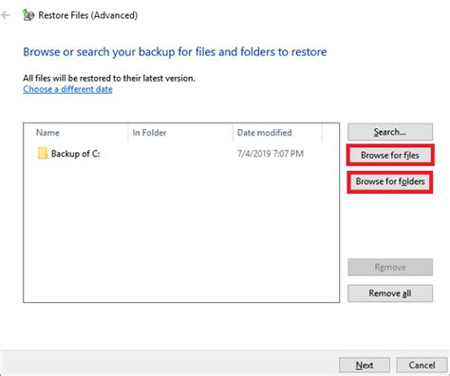Click divider between In Folder and Date modified
The height and width of the screenshot is (376, 450).
tap(233, 133)
